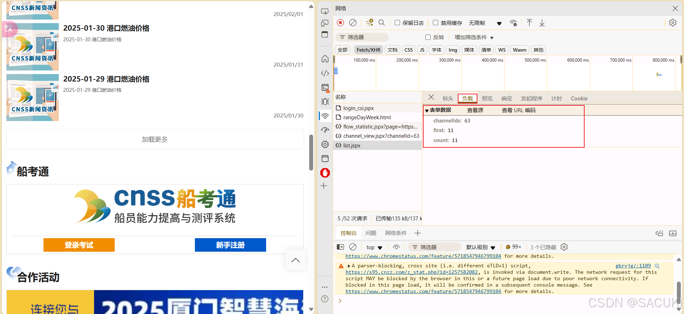The height and width of the screenshot is (314, 684).
Task: Filter requests by WS type
Action: (502, 50)
